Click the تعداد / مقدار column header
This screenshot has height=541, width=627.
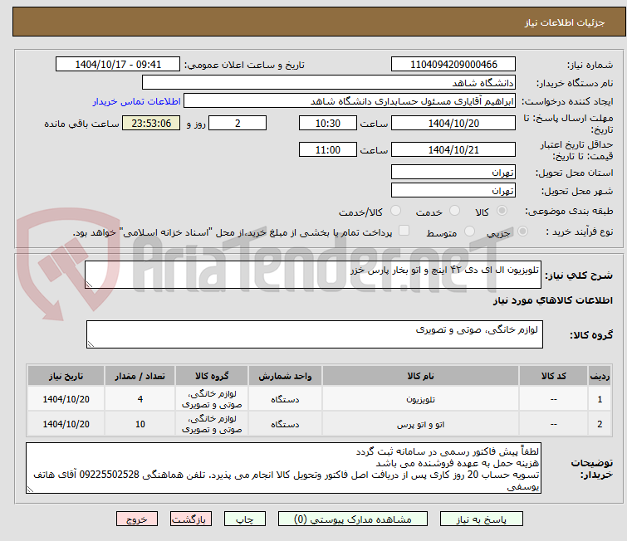coord(140,376)
